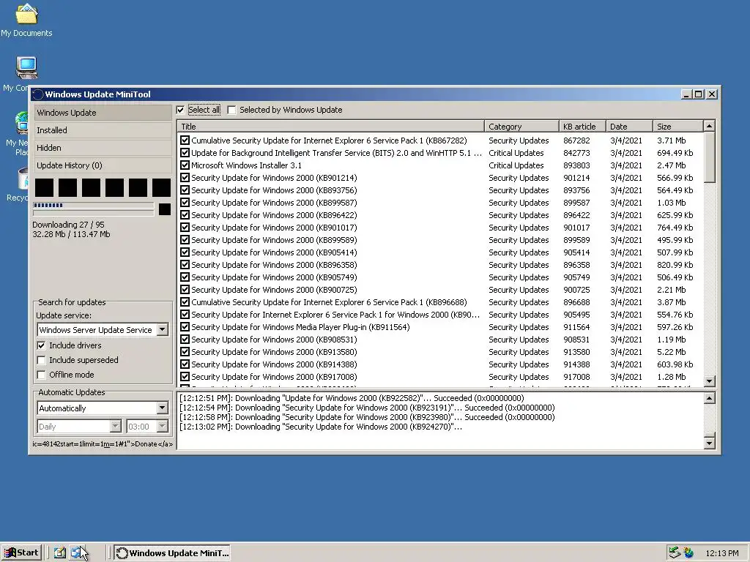Click the system tray clock showing 12:13 PM
This screenshot has height=562, width=750.
pyautogui.click(x=721, y=553)
